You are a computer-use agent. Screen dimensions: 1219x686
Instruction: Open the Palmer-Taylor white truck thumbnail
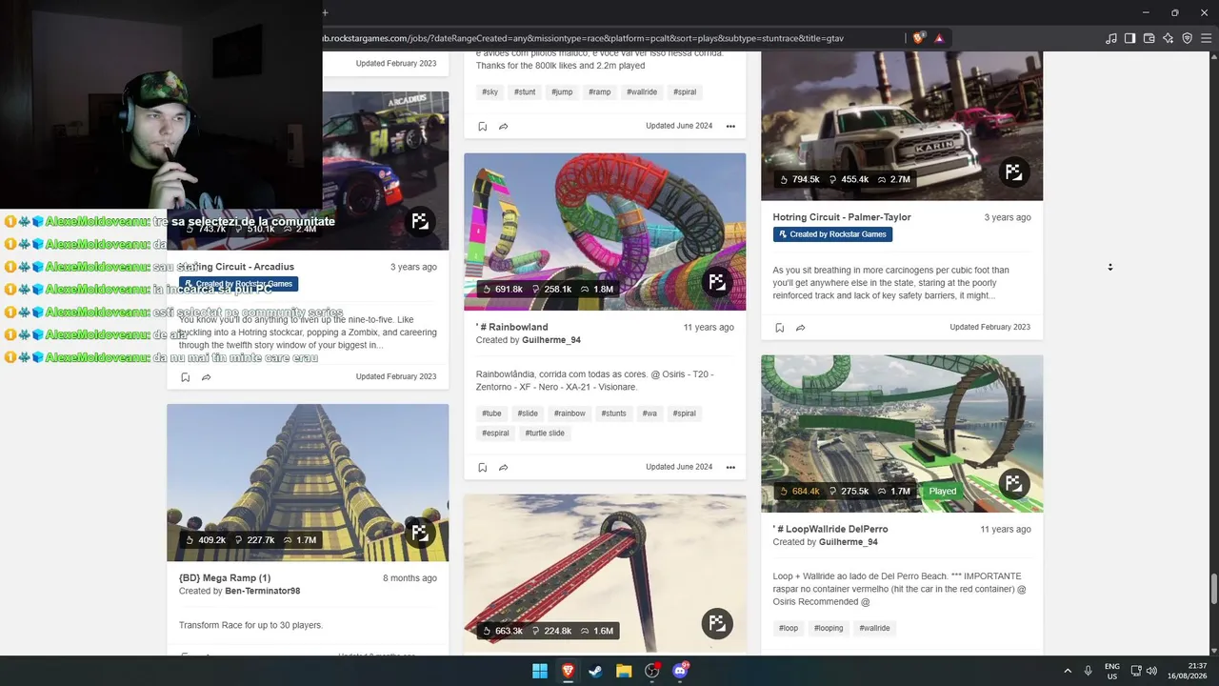[x=902, y=126]
